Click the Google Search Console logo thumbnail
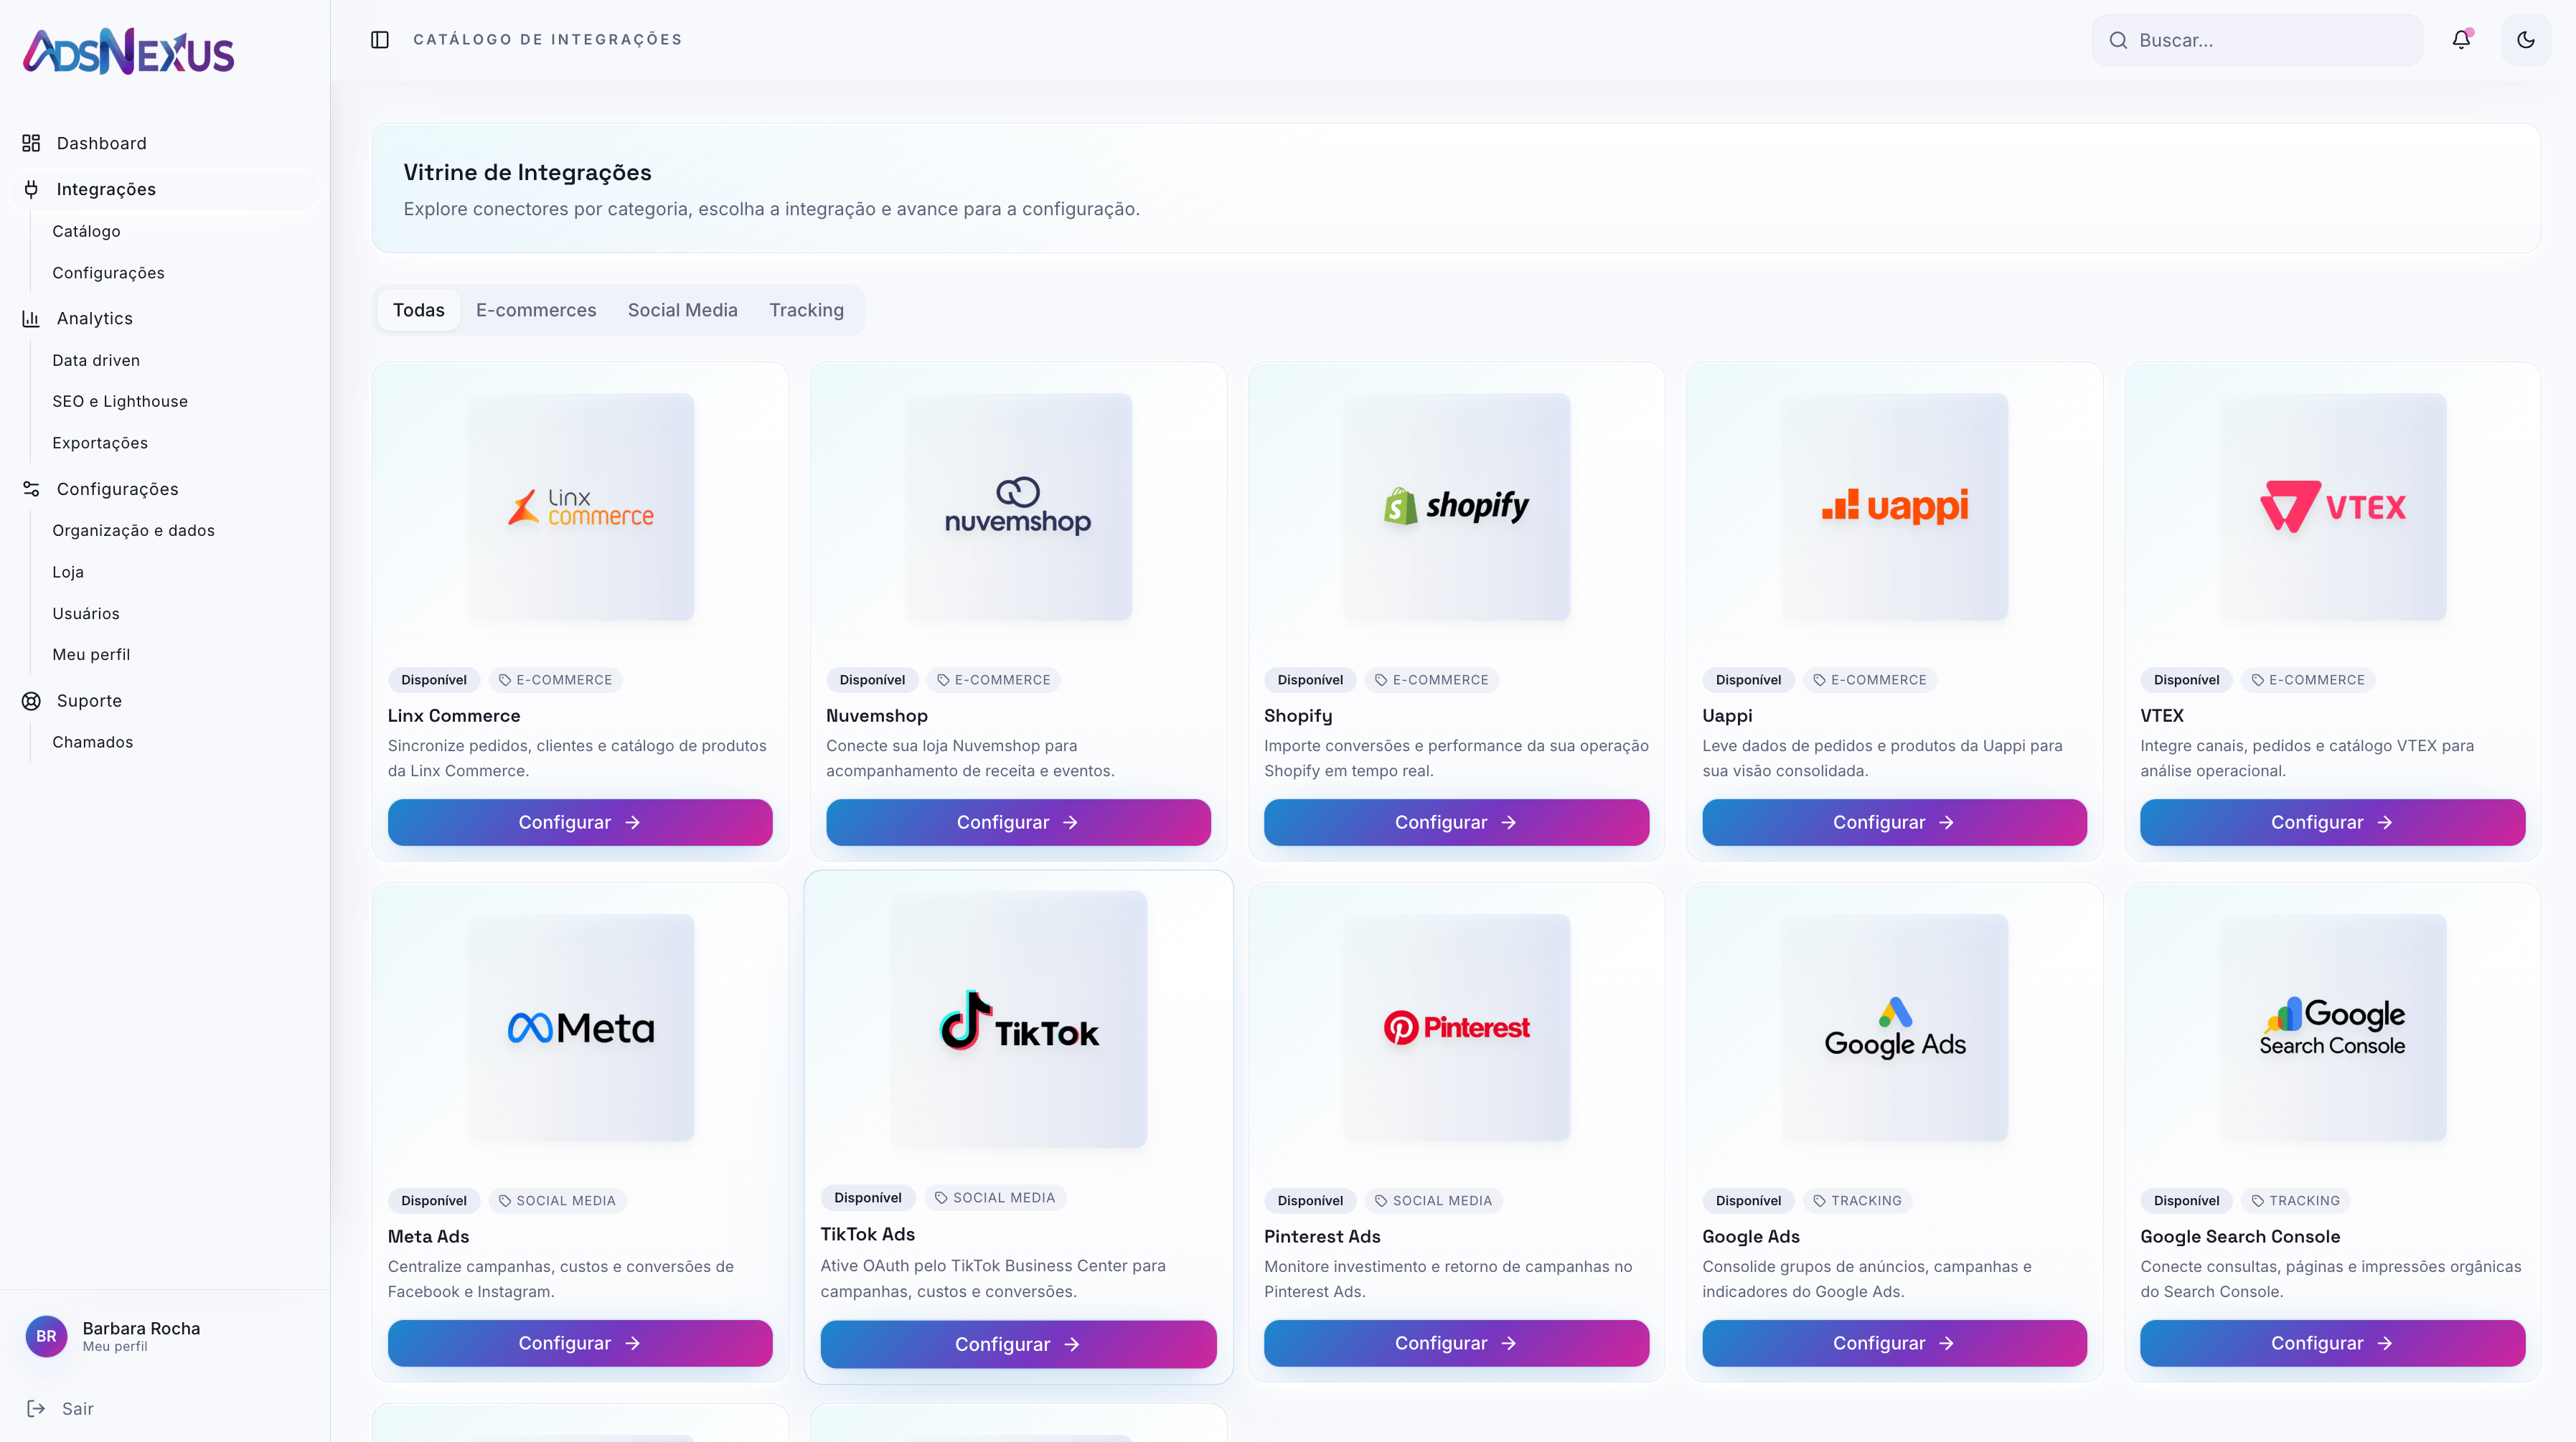The height and width of the screenshot is (1442, 2576). (x=2332, y=1028)
